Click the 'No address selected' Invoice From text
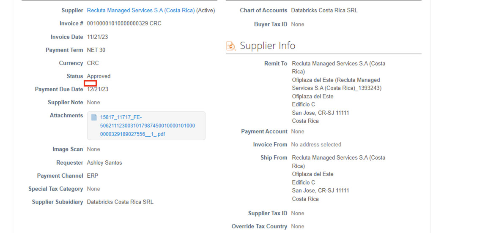The image size is (496, 233). click(x=316, y=145)
